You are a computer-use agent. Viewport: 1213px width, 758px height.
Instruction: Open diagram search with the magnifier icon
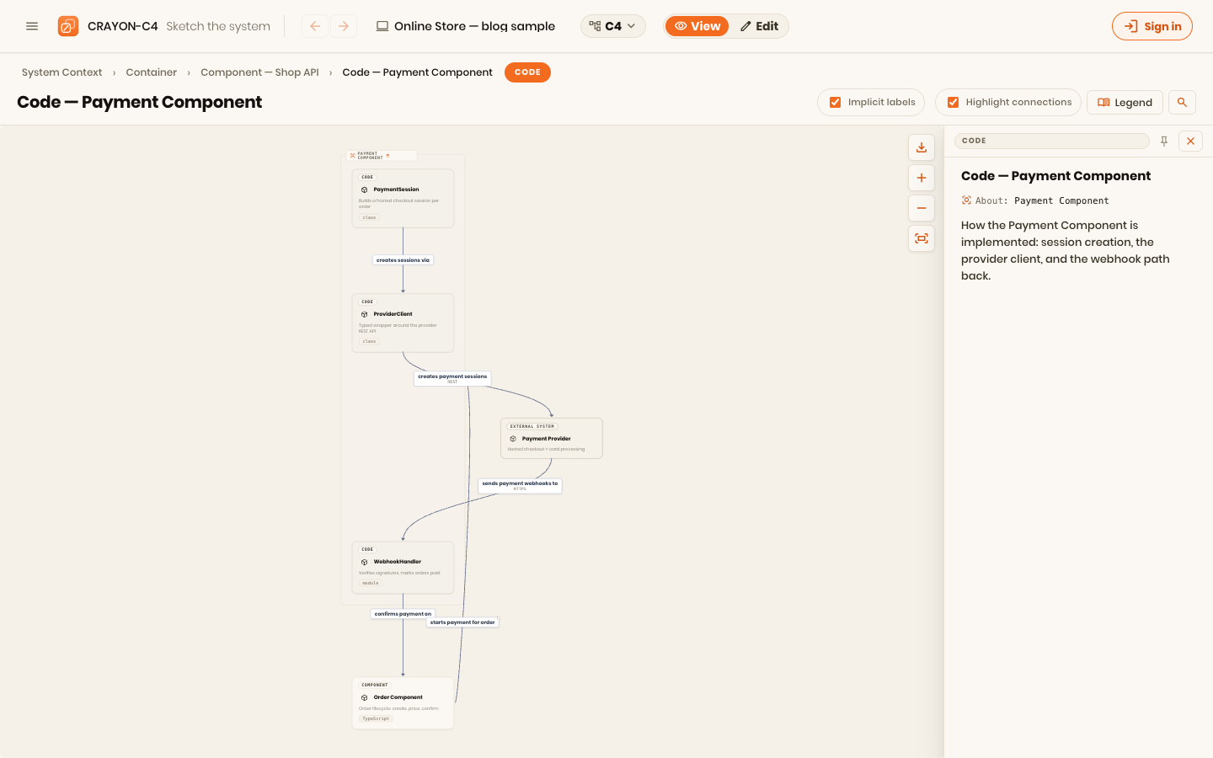point(1182,103)
